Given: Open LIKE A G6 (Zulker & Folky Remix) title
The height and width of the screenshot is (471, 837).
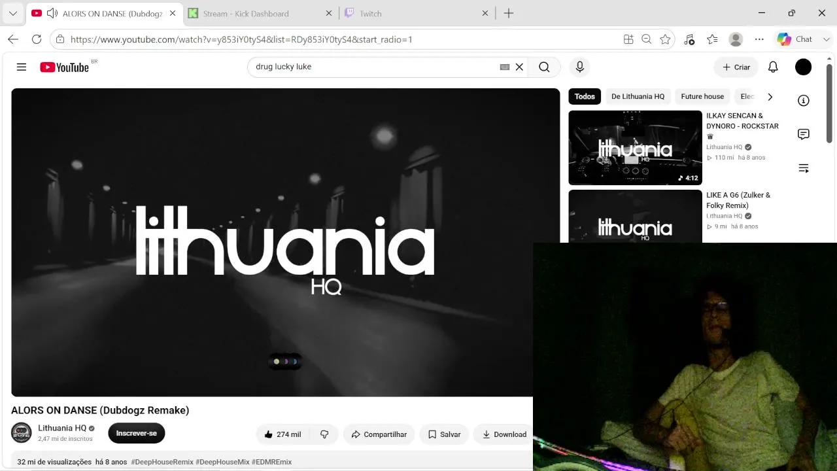Looking at the screenshot, I should 738,200.
